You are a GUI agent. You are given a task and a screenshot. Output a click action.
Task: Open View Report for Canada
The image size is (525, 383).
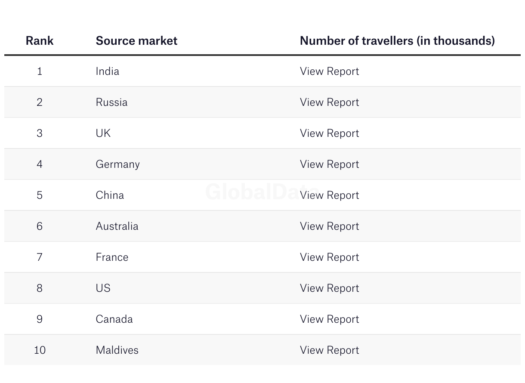coord(329,319)
